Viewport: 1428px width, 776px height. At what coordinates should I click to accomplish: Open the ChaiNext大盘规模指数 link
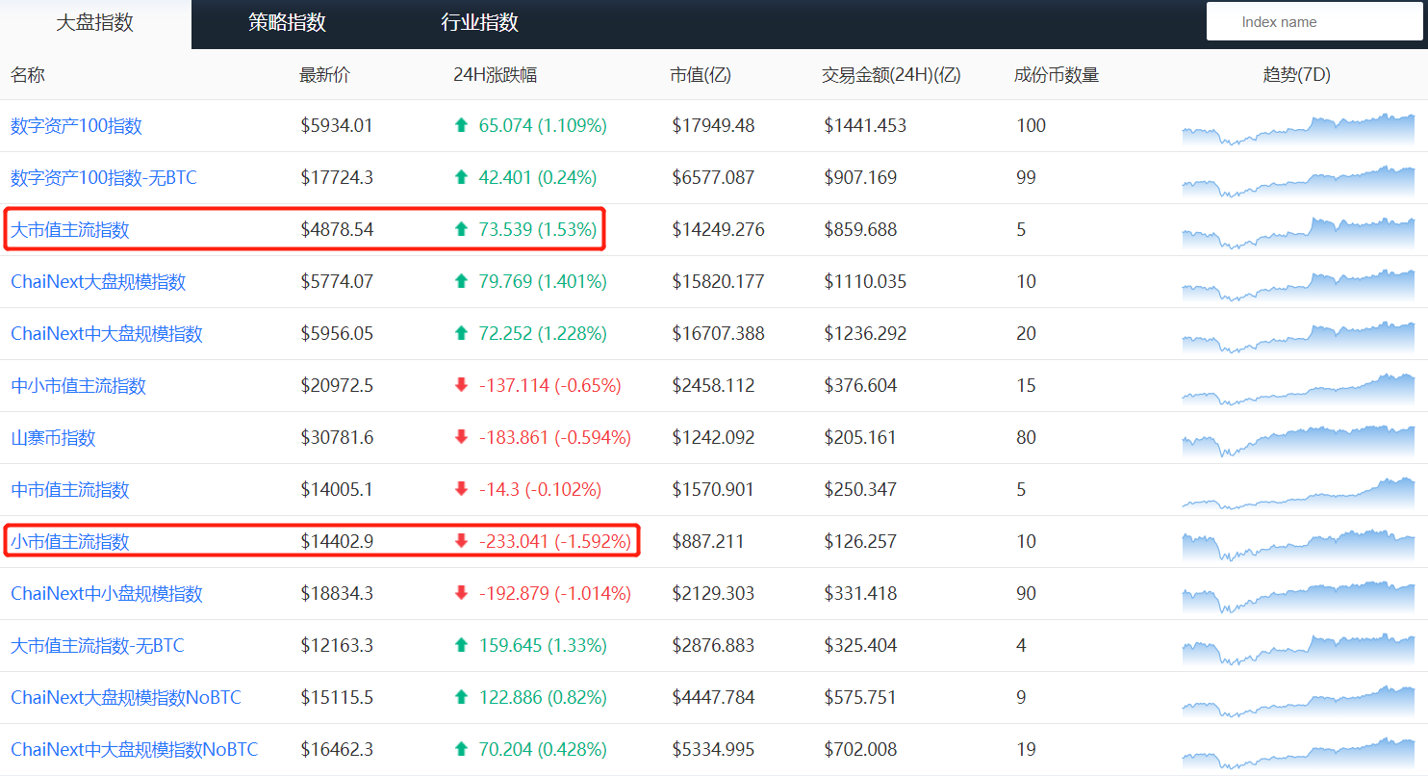[98, 282]
